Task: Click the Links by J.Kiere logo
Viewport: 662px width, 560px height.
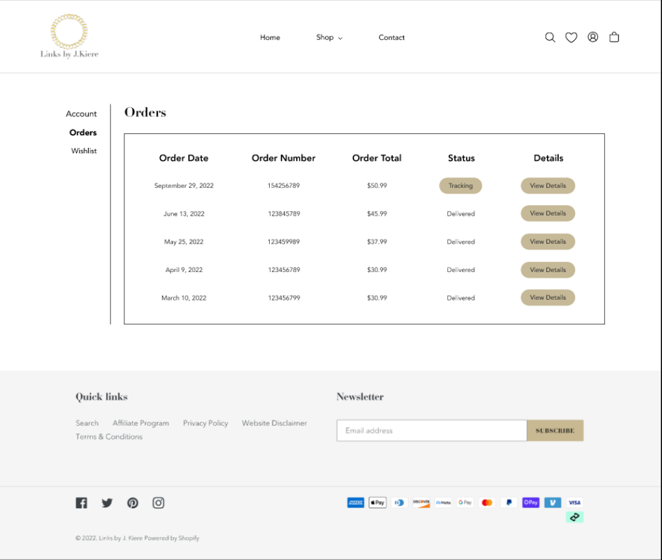Action: [69, 37]
